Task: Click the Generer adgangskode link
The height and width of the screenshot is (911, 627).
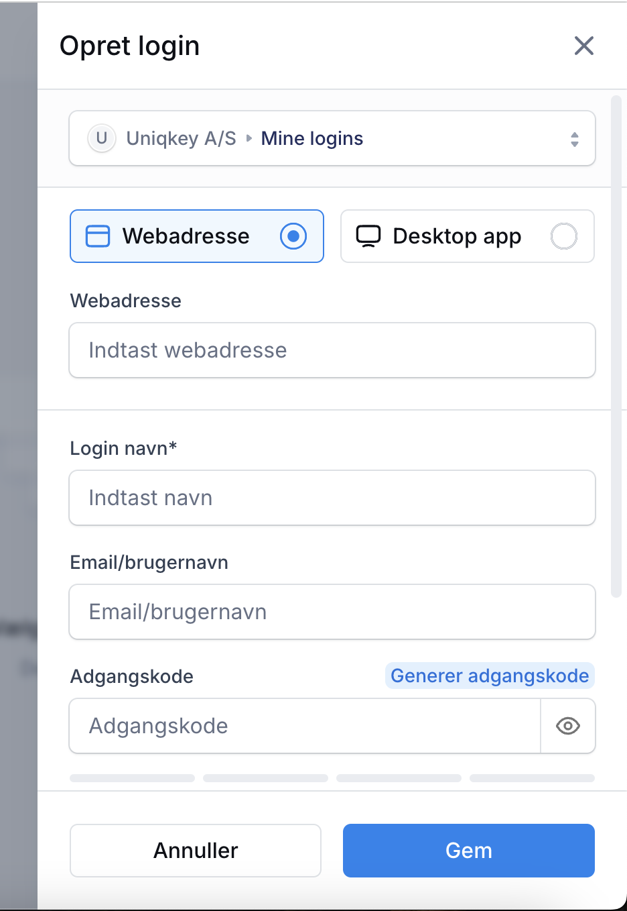Action: click(490, 676)
